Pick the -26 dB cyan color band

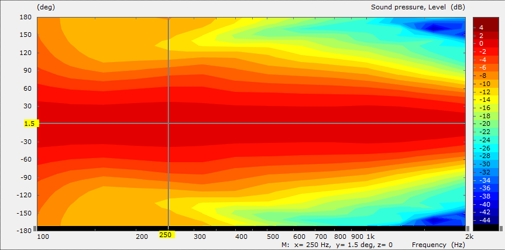pyautogui.click(x=485, y=148)
